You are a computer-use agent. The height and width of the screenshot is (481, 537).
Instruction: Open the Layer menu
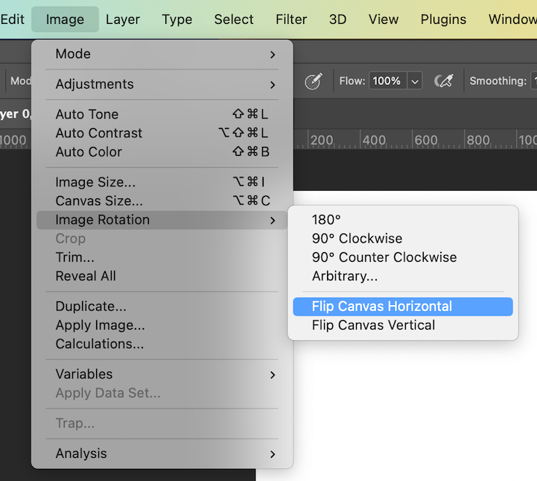[x=124, y=19]
